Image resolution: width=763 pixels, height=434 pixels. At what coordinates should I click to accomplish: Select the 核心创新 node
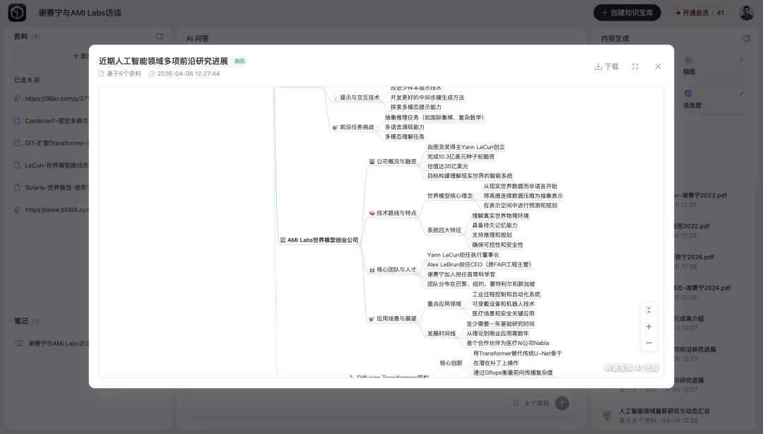pos(451,363)
